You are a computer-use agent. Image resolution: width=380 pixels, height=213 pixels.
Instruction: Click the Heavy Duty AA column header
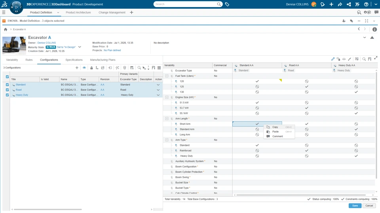[355, 65]
